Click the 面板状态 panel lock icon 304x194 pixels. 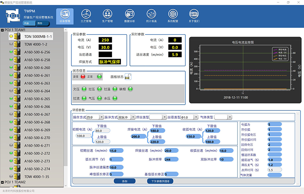128,77
